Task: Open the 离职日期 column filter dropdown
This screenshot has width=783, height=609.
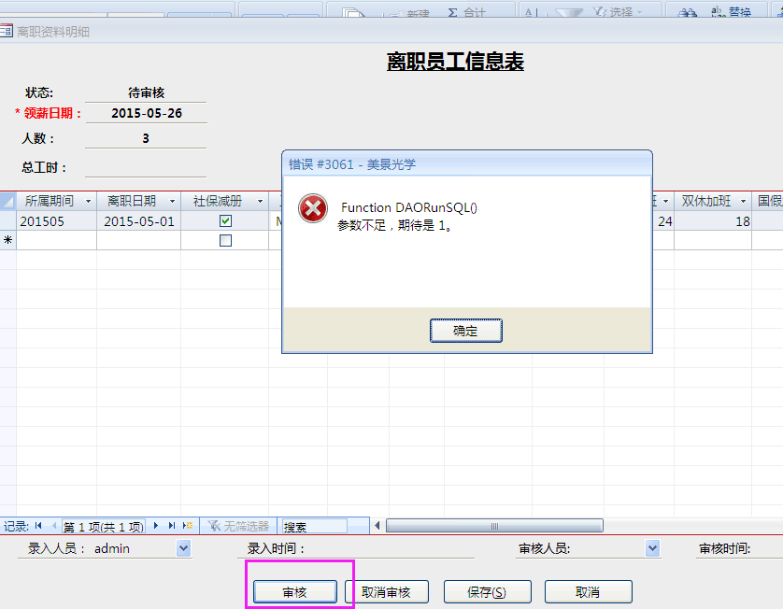Action: pos(172,201)
